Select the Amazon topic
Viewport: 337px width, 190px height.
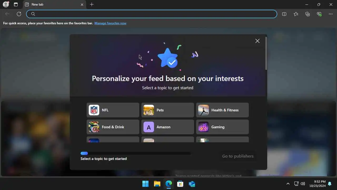(x=168, y=127)
